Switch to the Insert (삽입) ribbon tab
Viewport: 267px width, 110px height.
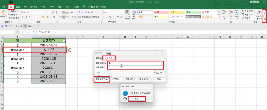[x=18, y=7]
